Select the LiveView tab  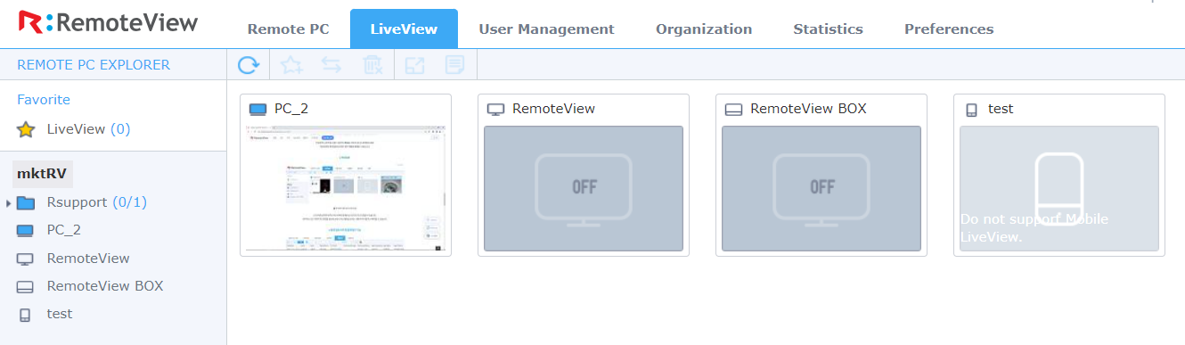pos(404,29)
